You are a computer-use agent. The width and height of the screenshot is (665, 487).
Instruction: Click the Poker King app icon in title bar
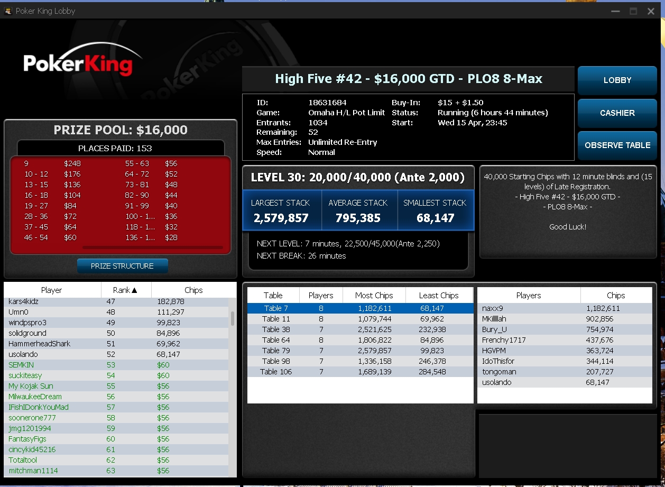(8, 11)
